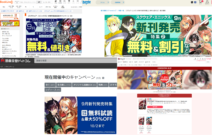Open the BookLive first-time visitor guide banner
Screen dimensions: 212x135
[10, 16]
